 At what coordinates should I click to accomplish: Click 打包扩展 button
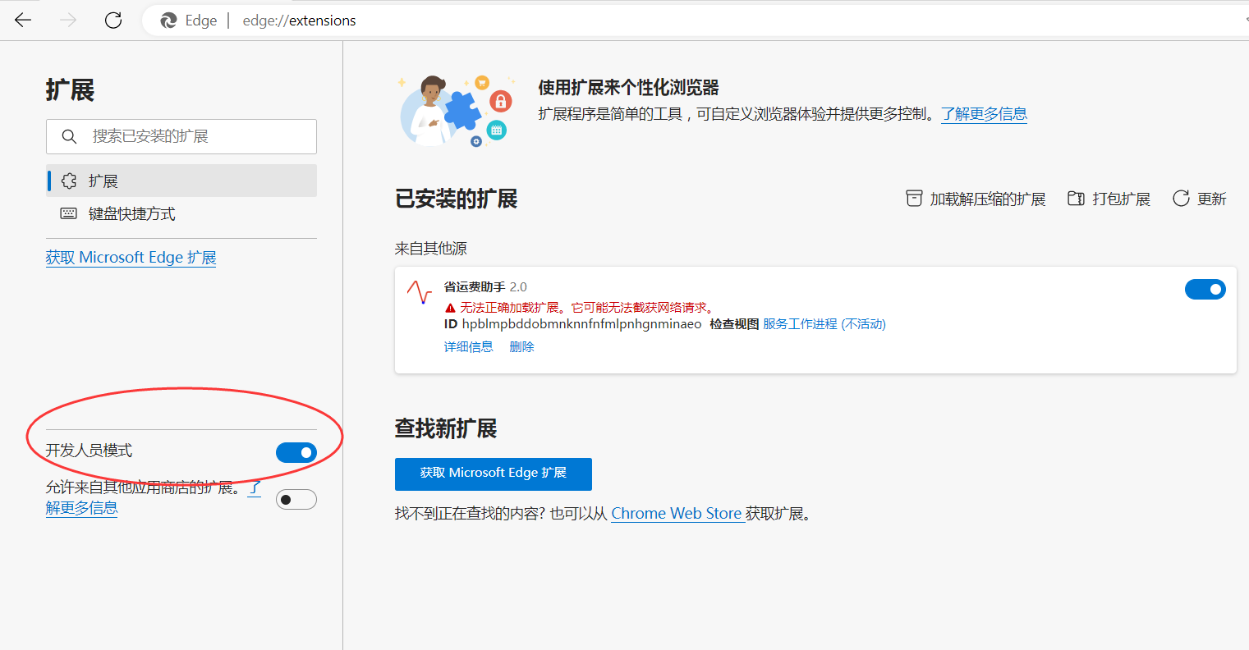(1109, 199)
